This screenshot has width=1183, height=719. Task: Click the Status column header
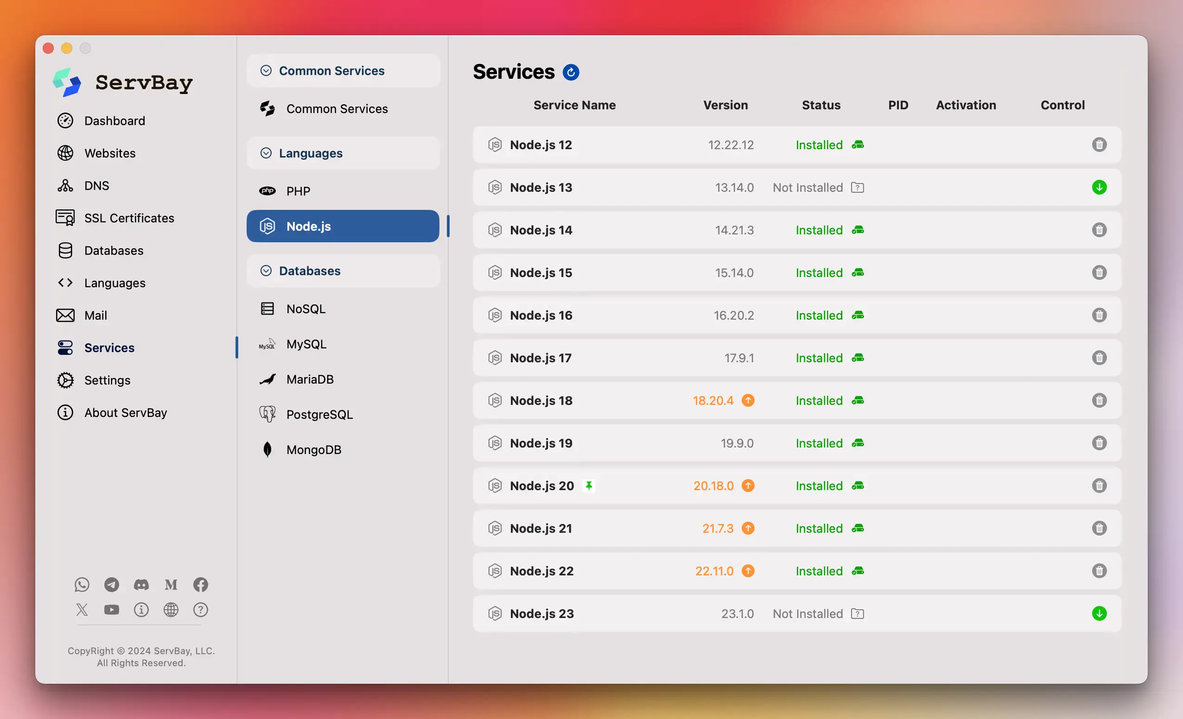click(821, 105)
